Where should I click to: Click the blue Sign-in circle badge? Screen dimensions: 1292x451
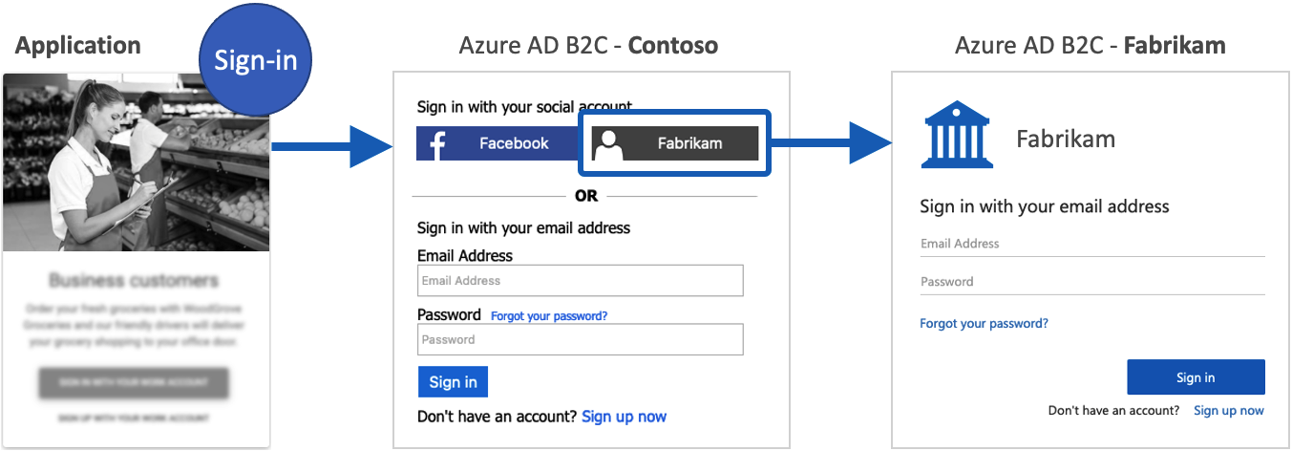tap(255, 61)
